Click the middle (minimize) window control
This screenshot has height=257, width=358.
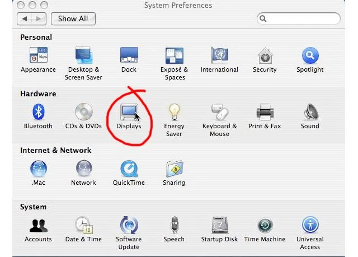click(32, 5)
